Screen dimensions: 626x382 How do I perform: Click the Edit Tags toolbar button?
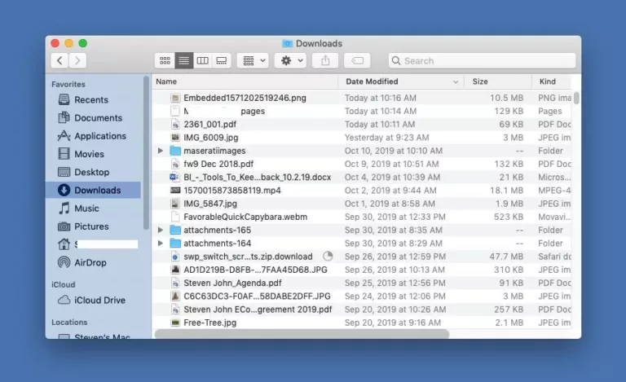(x=357, y=61)
